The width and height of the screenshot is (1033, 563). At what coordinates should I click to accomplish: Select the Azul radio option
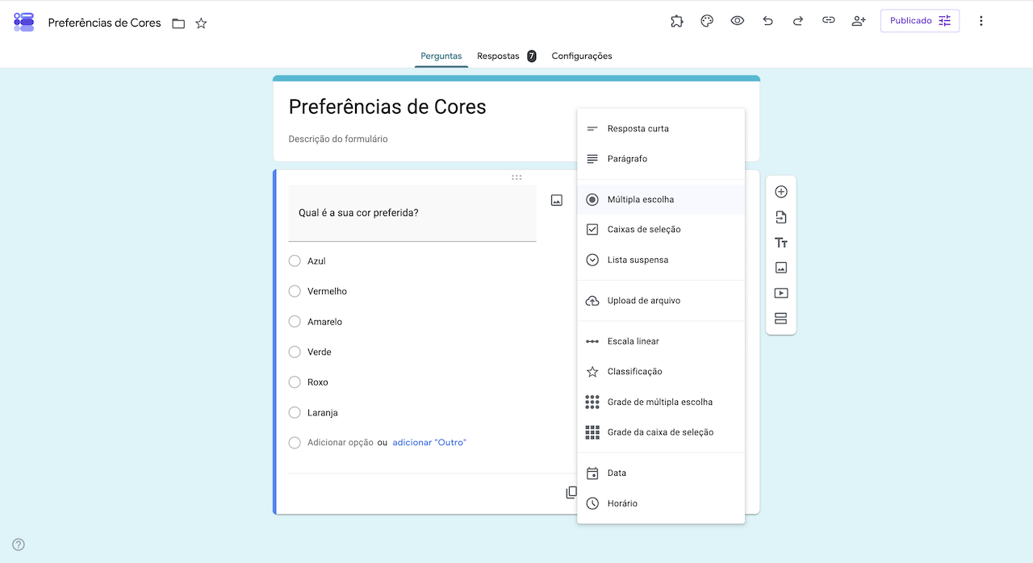295,261
